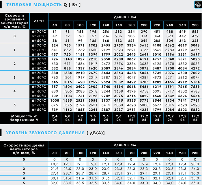Click the 'Мощность W Напряжение V' row label
202x185 pixels.
(24, 118)
